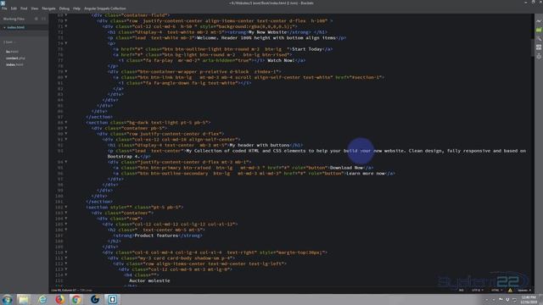543x305 pixels.
Task: Open the Navigate menu
Action: pos(49,8)
